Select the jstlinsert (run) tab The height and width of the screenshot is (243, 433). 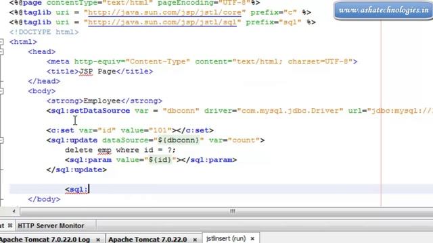[226, 238]
